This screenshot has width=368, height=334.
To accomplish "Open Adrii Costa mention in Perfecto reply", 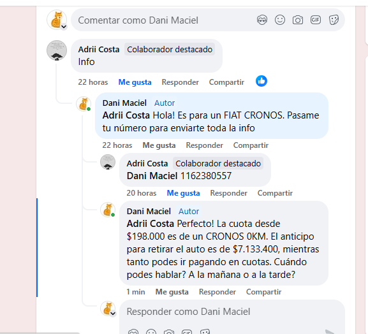I will click(151, 224).
